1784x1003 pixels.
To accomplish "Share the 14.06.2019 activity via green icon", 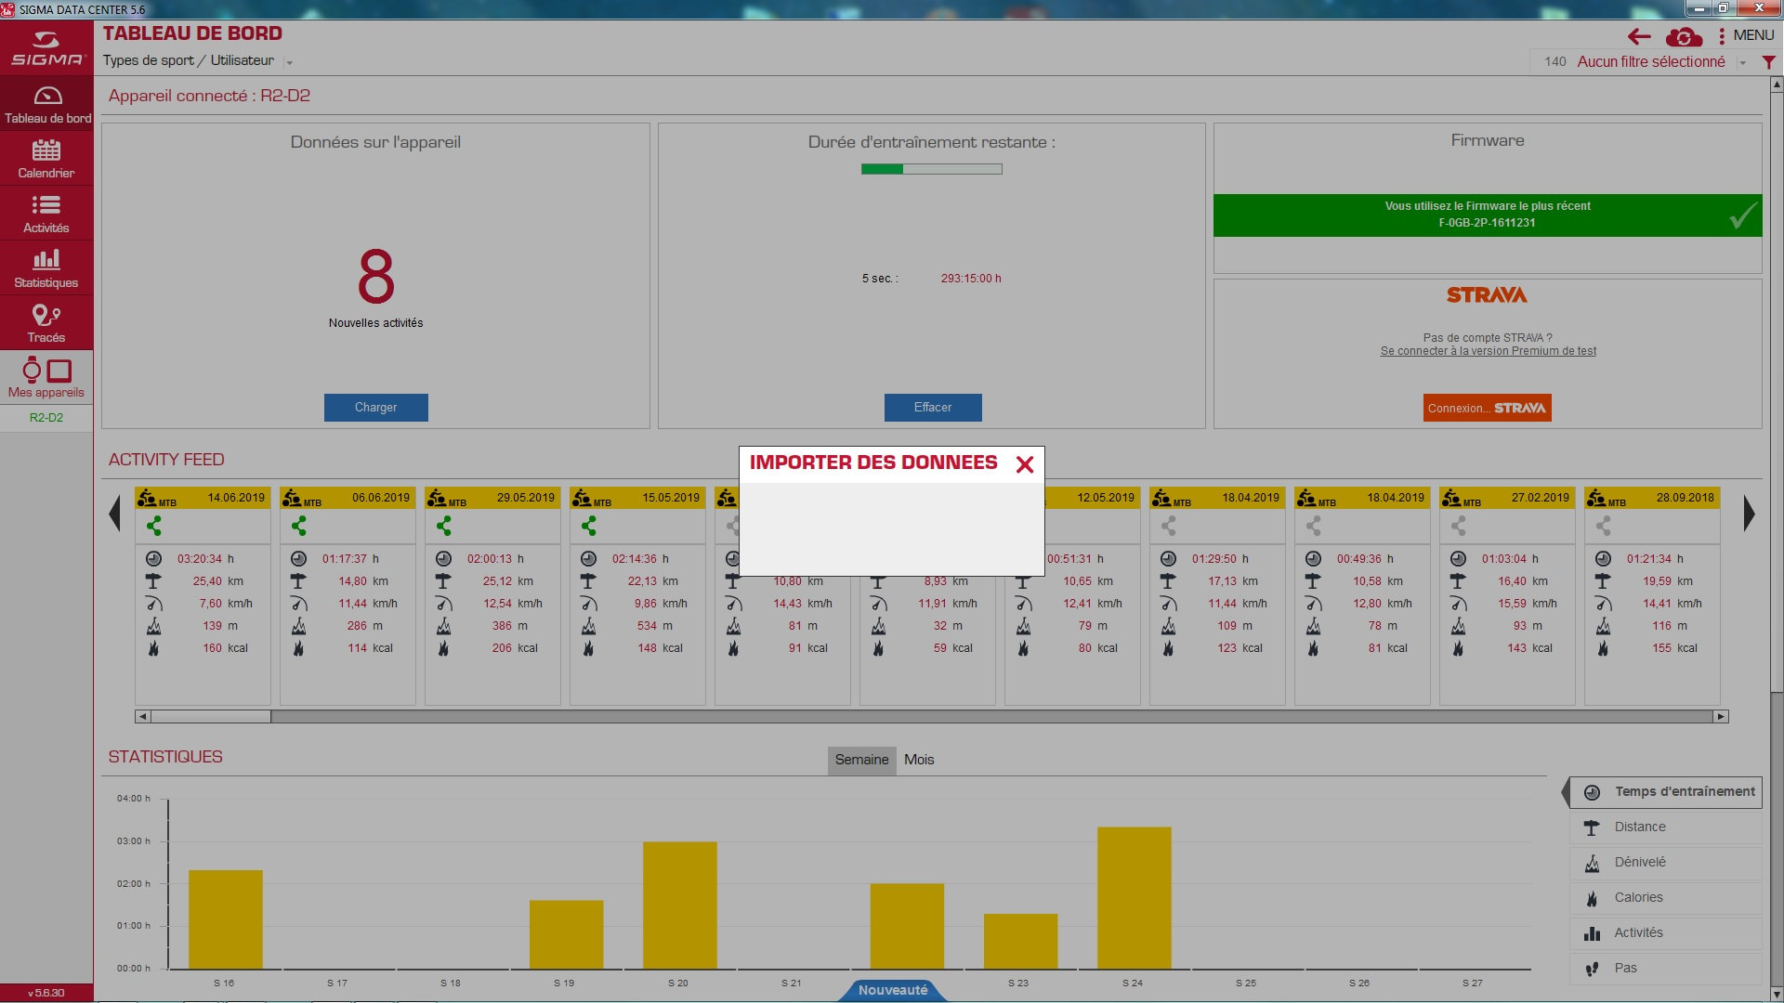I will point(154,526).
